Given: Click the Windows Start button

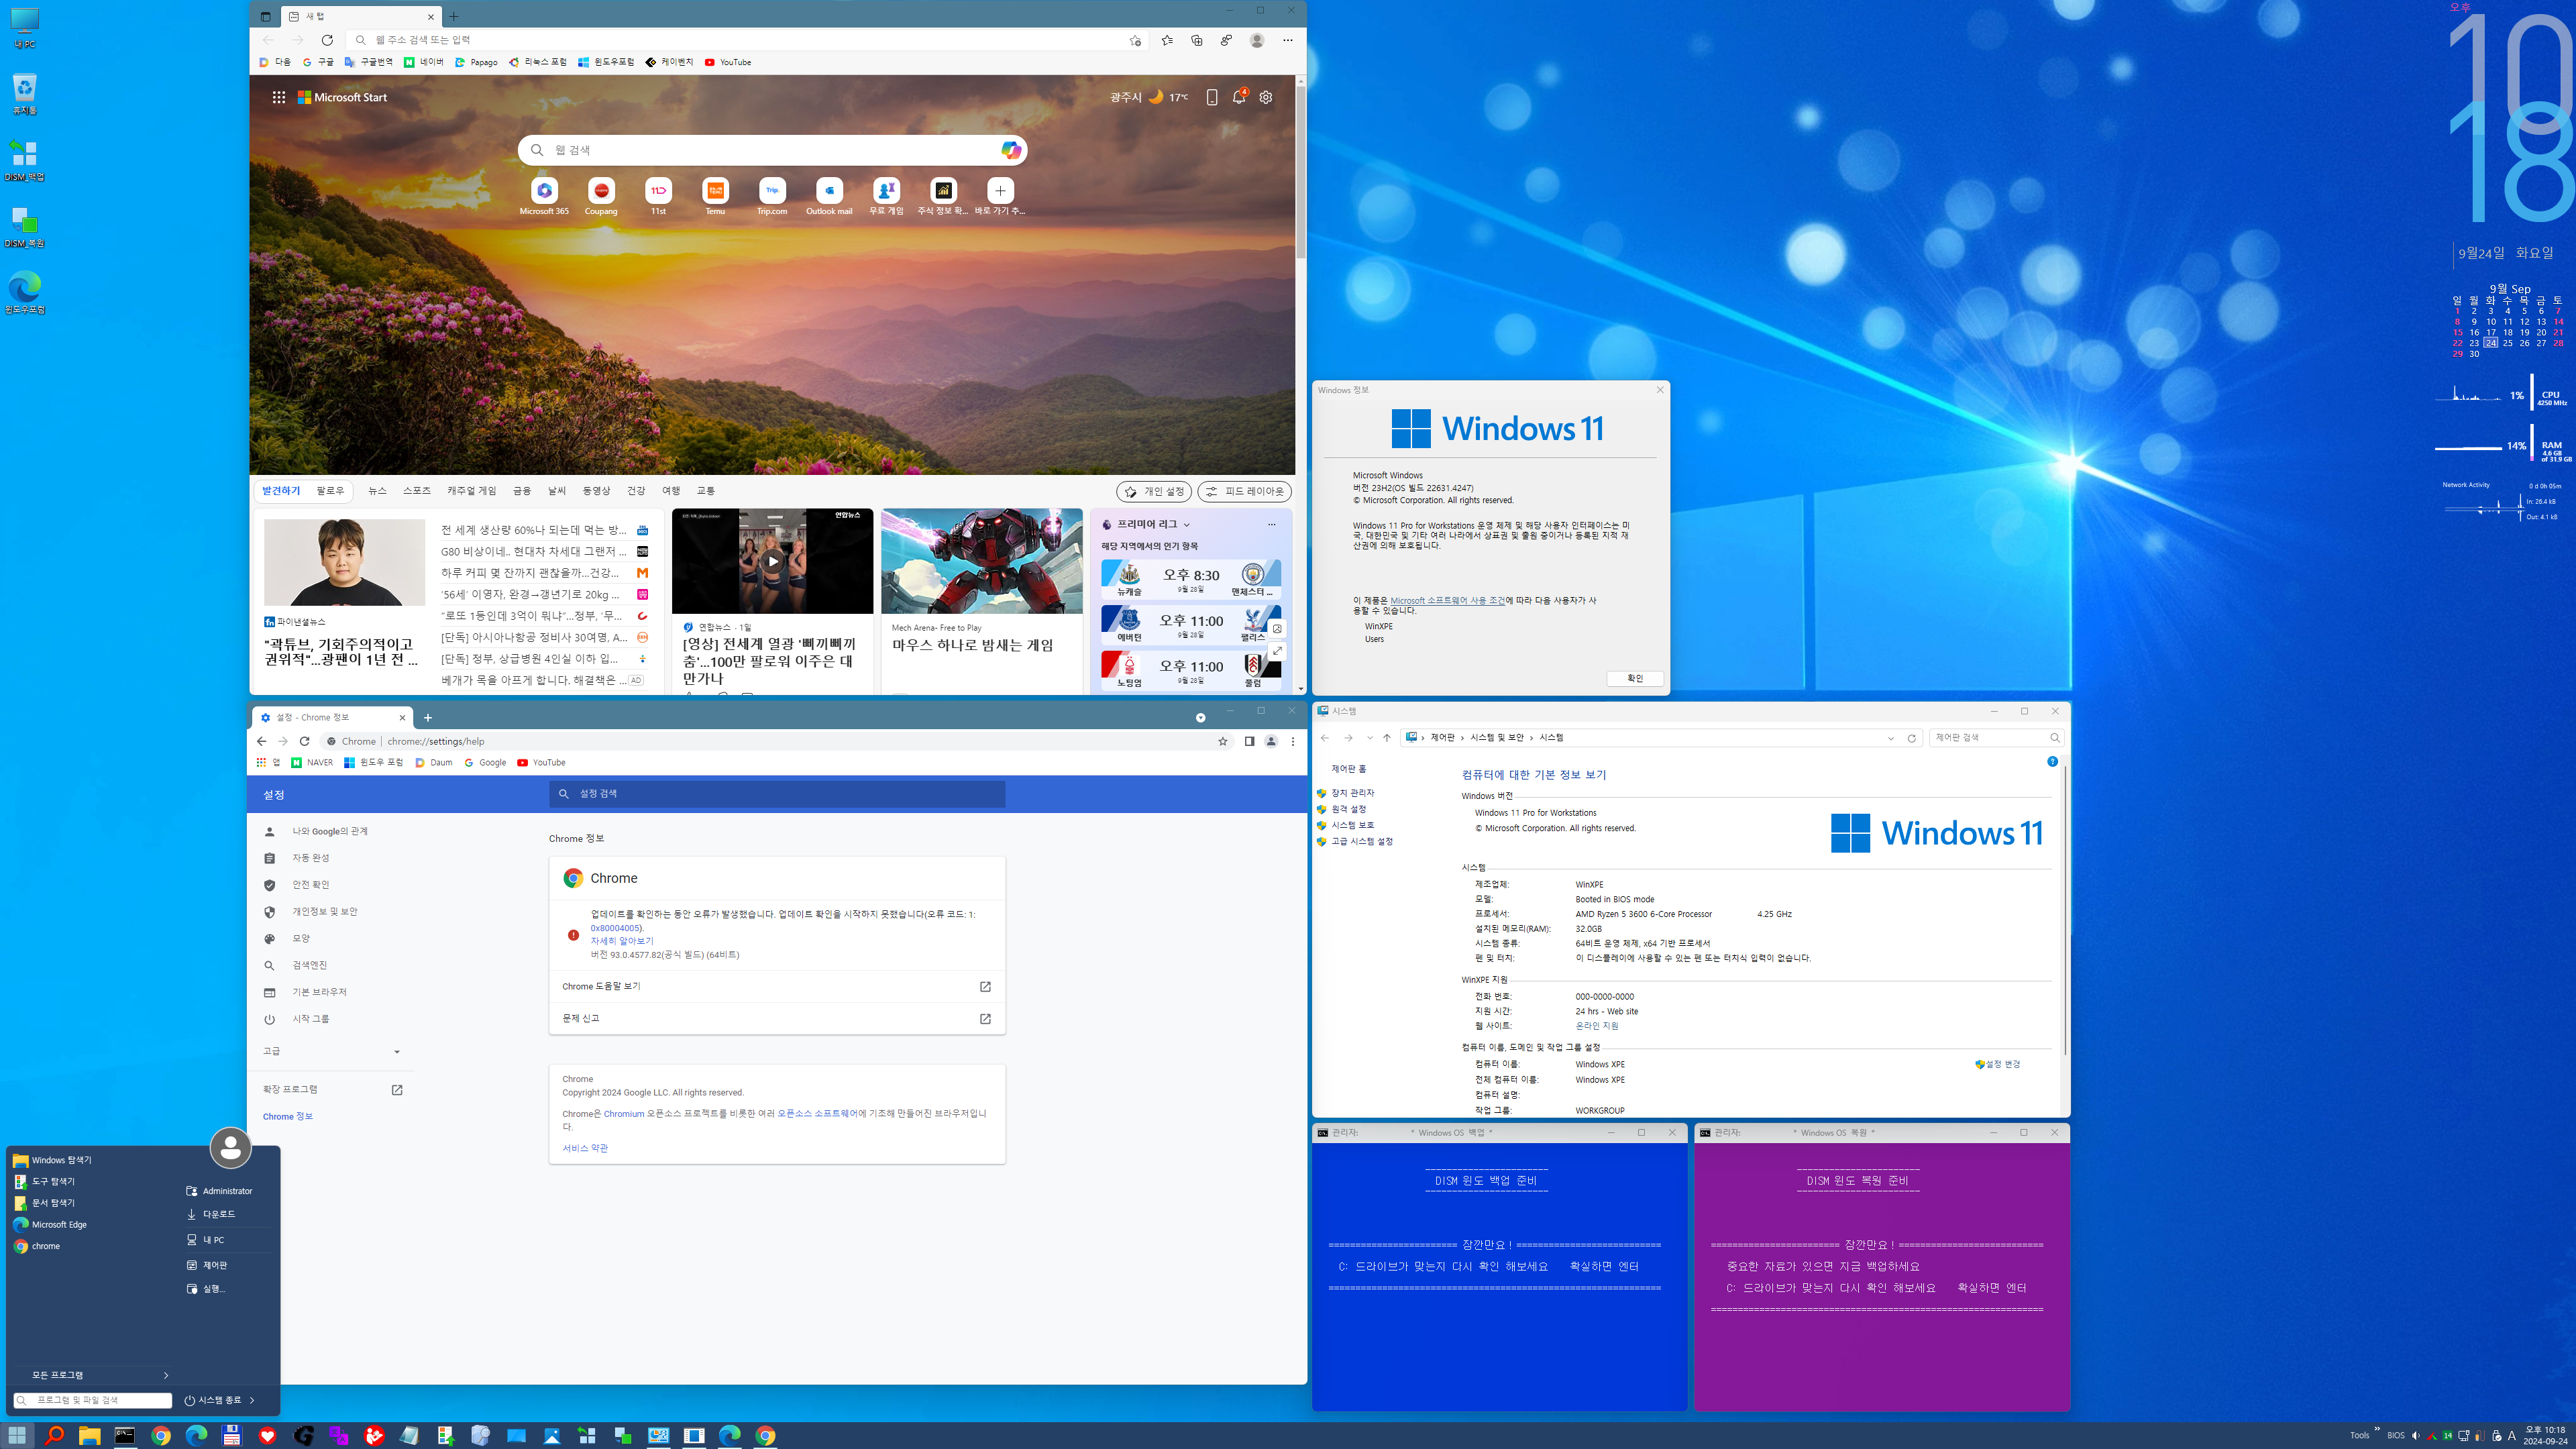Looking at the screenshot, I should click(x=18, y=1435).
